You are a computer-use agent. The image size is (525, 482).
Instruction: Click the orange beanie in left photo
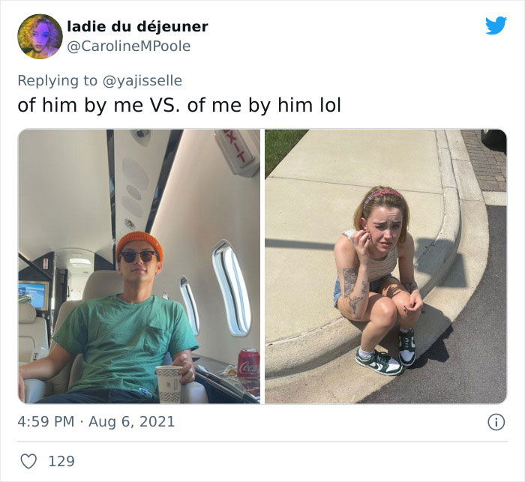[x=139, y=244]
